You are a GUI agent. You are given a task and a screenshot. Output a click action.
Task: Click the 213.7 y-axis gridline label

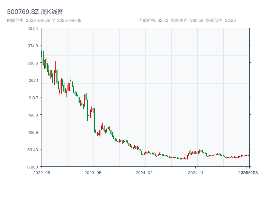click(30, 98)
